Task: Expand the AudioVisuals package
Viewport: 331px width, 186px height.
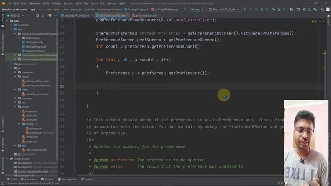Action: point(19,38)
